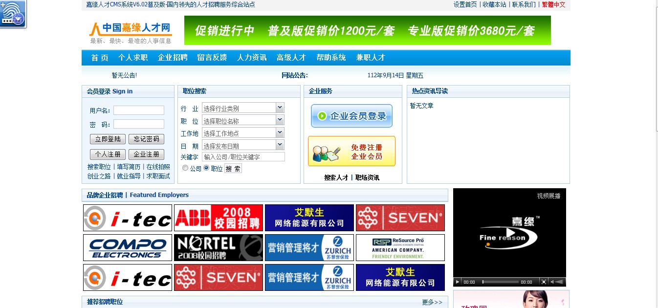
Task: Open the 选择工作地点 dropdown
Action: [243, 132]
